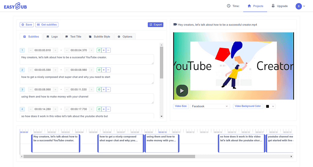Switch to the Logo tab
The width and height of the screenshot is (313, 167).
pos(52,36)
